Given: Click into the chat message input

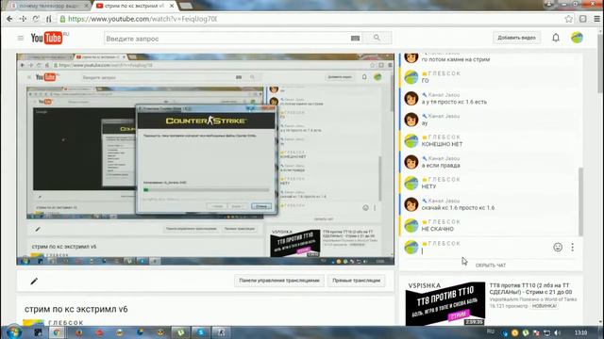Looking at the screenshot, I should click(x=485, y=251).
